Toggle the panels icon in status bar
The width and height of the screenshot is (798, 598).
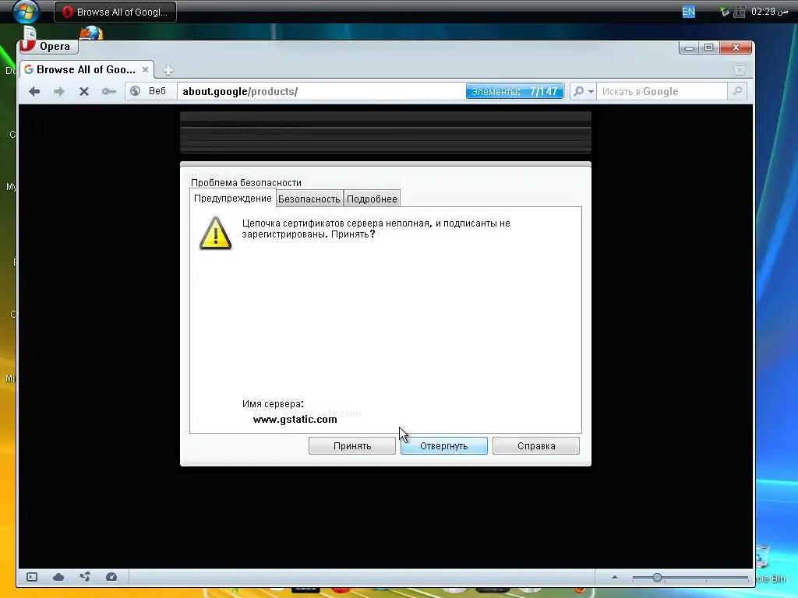click(32, 577)
